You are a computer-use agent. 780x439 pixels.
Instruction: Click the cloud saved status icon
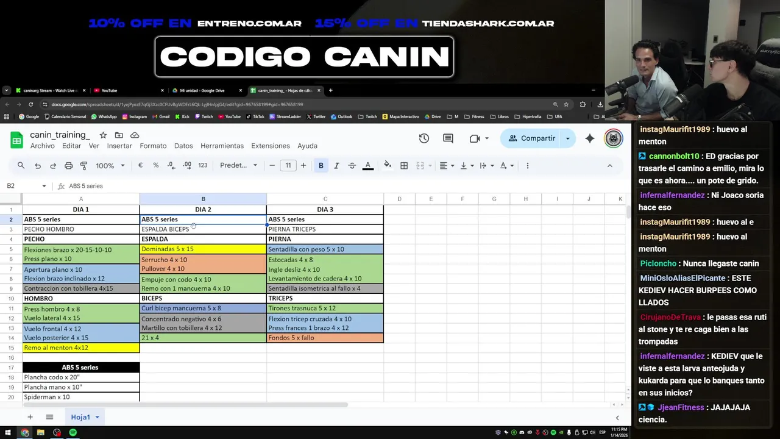[135, 135]
